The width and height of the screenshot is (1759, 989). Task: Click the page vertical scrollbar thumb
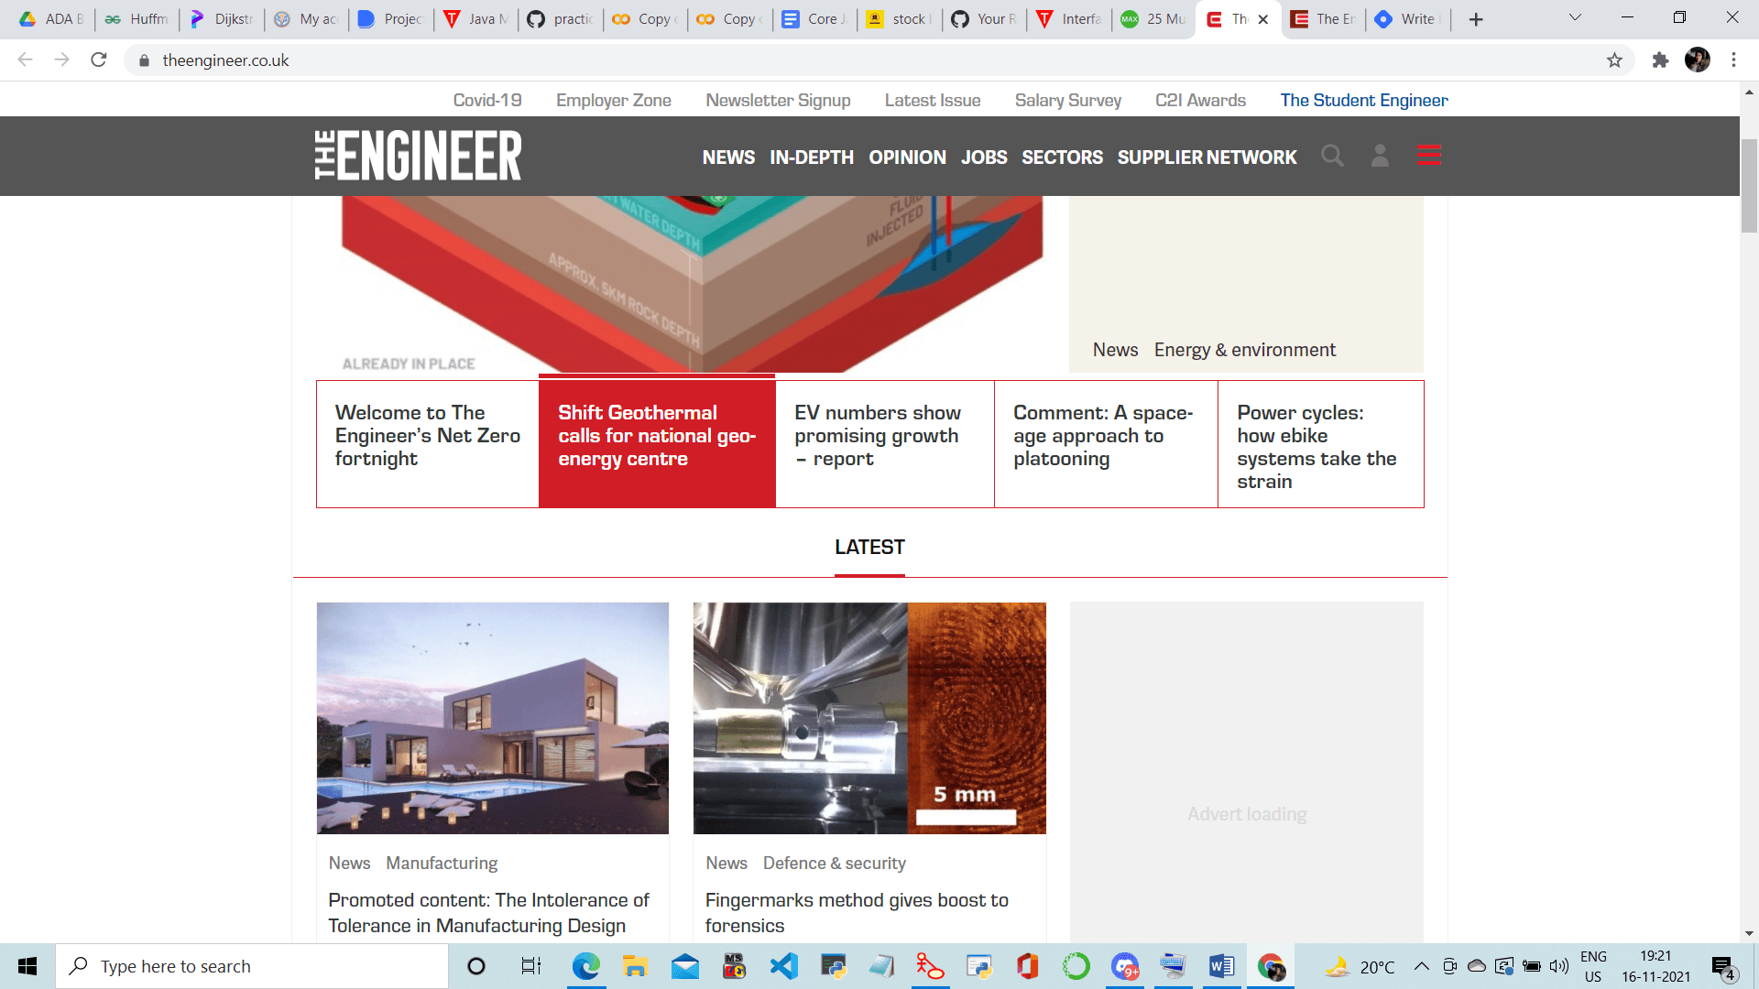point(1749,186)
